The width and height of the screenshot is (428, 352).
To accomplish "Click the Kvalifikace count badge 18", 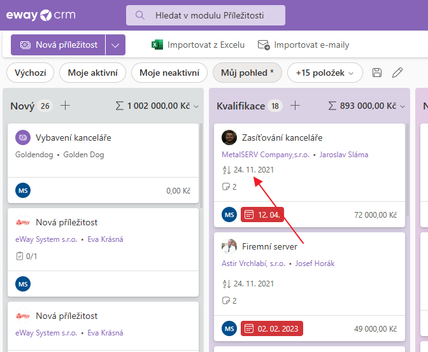I will point(275,106).
